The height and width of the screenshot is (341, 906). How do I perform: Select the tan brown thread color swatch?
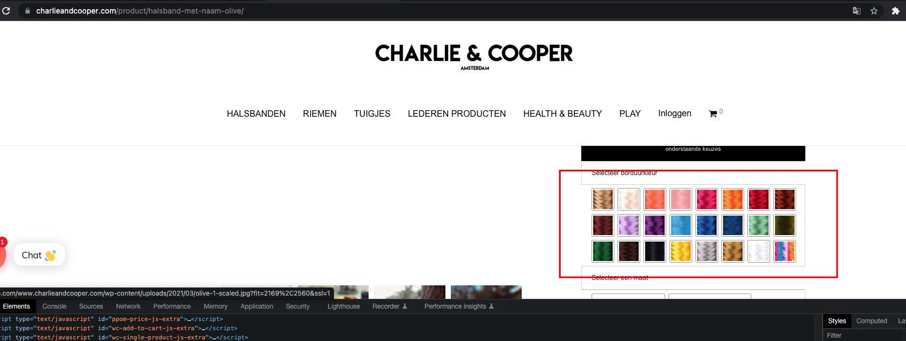pyautogui.click(x=603, y=199)
